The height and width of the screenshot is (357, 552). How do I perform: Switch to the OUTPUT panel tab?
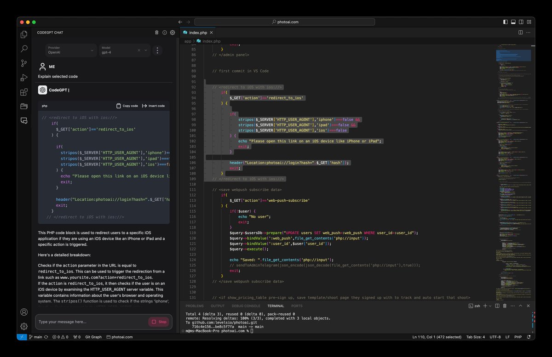click(218, 306)
